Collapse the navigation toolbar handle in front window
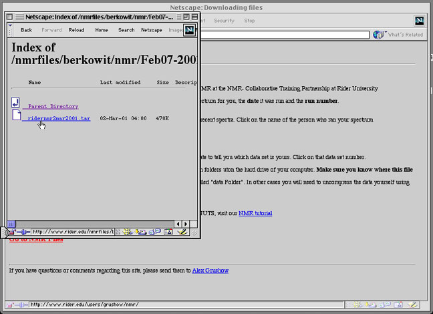433x314 pixels. 10,30
